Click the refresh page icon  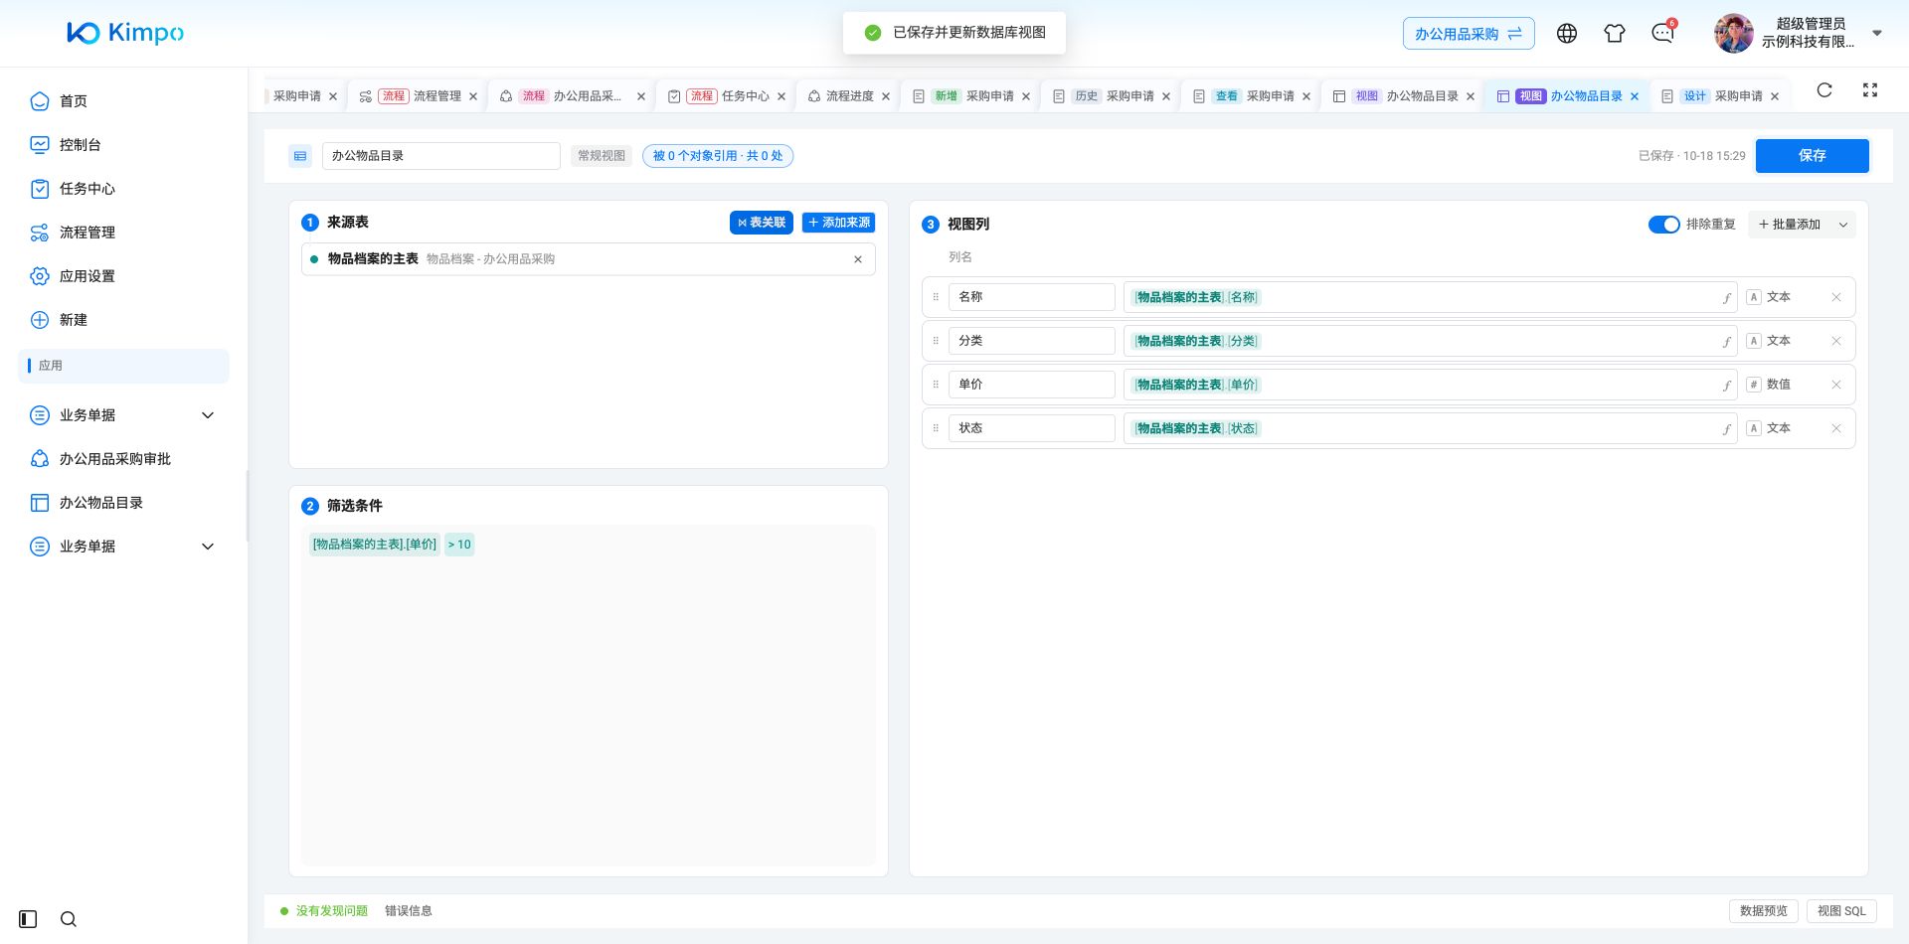click(1824, 90)
